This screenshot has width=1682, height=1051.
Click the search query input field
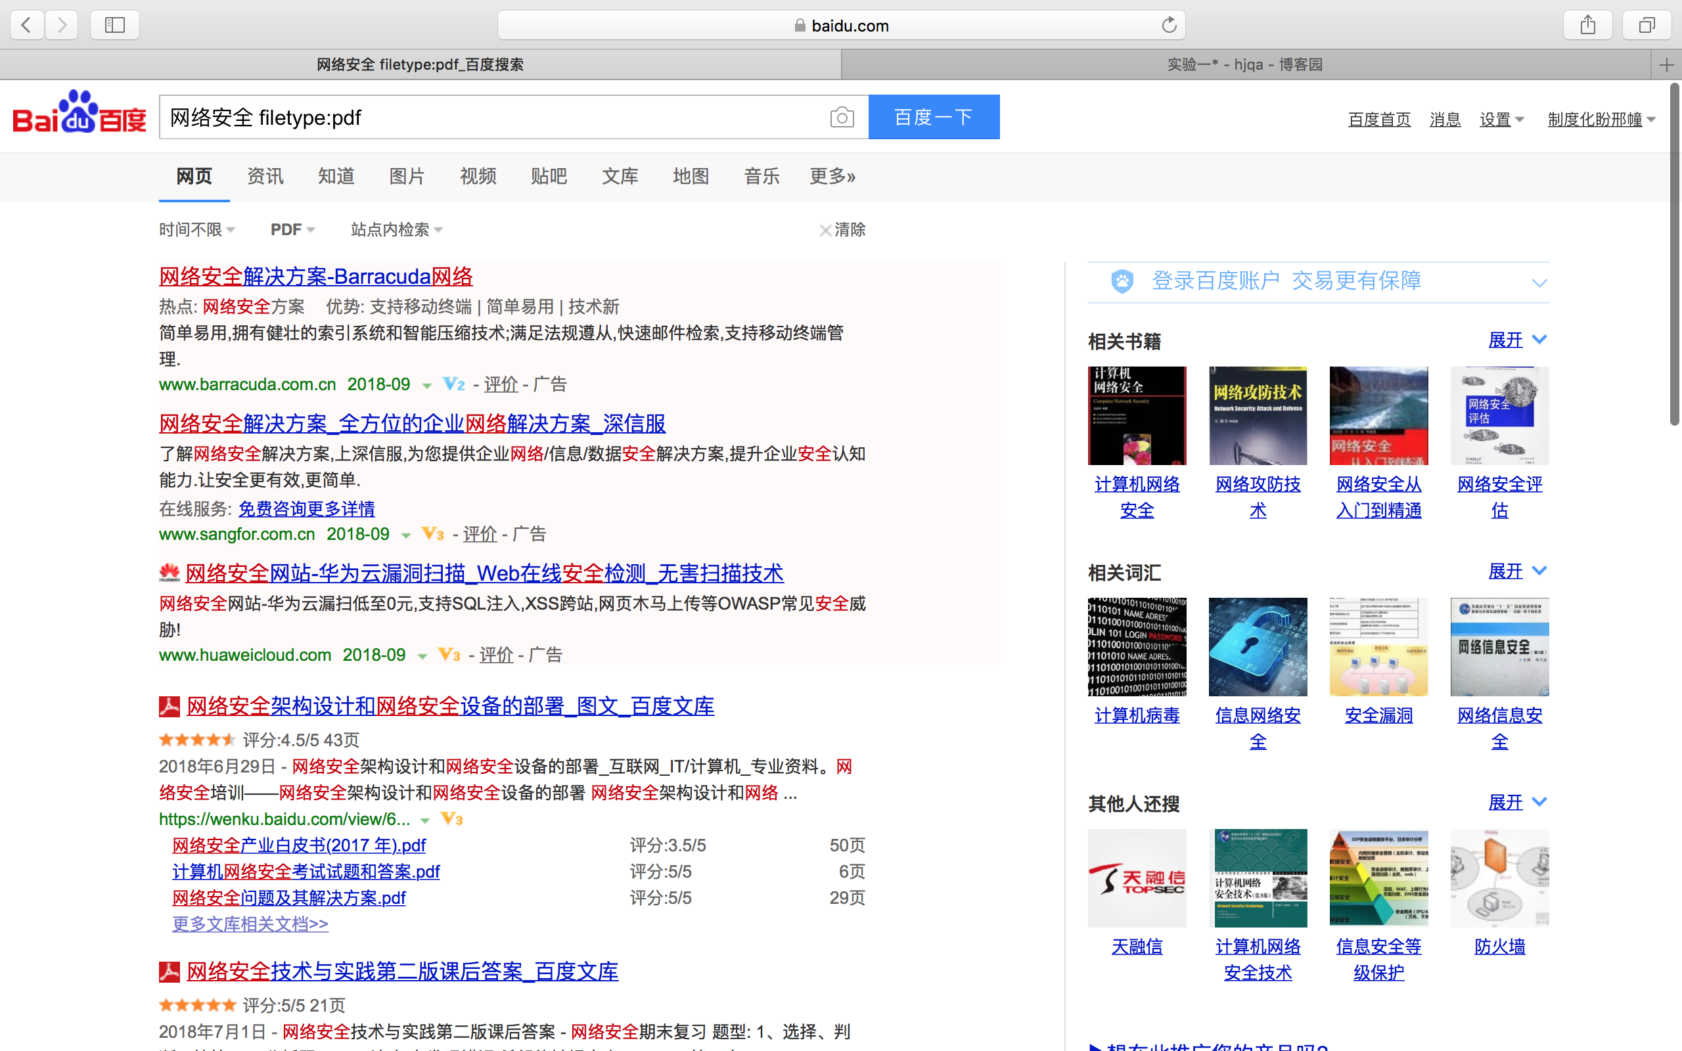486,117
